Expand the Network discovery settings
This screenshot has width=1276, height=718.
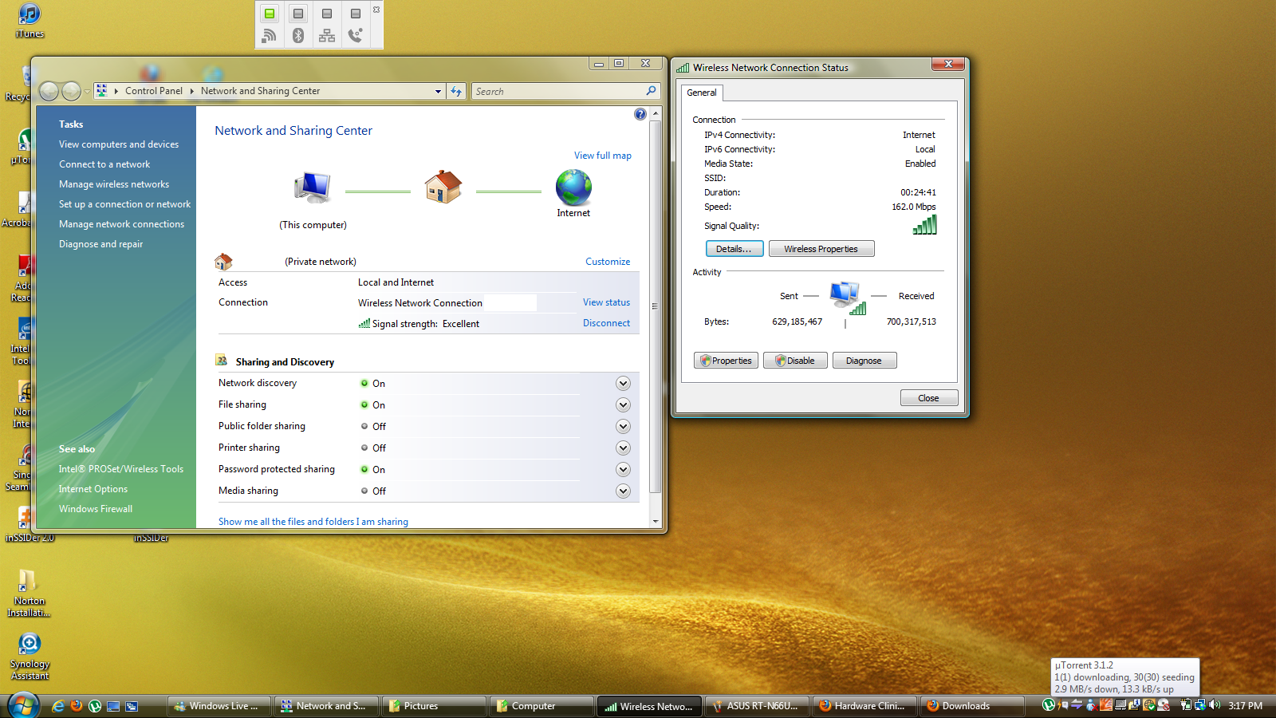[x=623, y=384]
